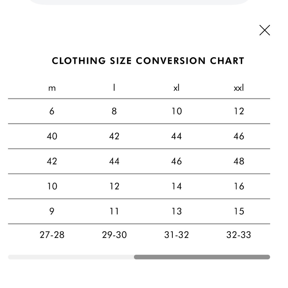Image resolution: width=288 pixels, height=288 pixels.
Task: Click the value 48 under xxl
Action: (x=239, y=161)
